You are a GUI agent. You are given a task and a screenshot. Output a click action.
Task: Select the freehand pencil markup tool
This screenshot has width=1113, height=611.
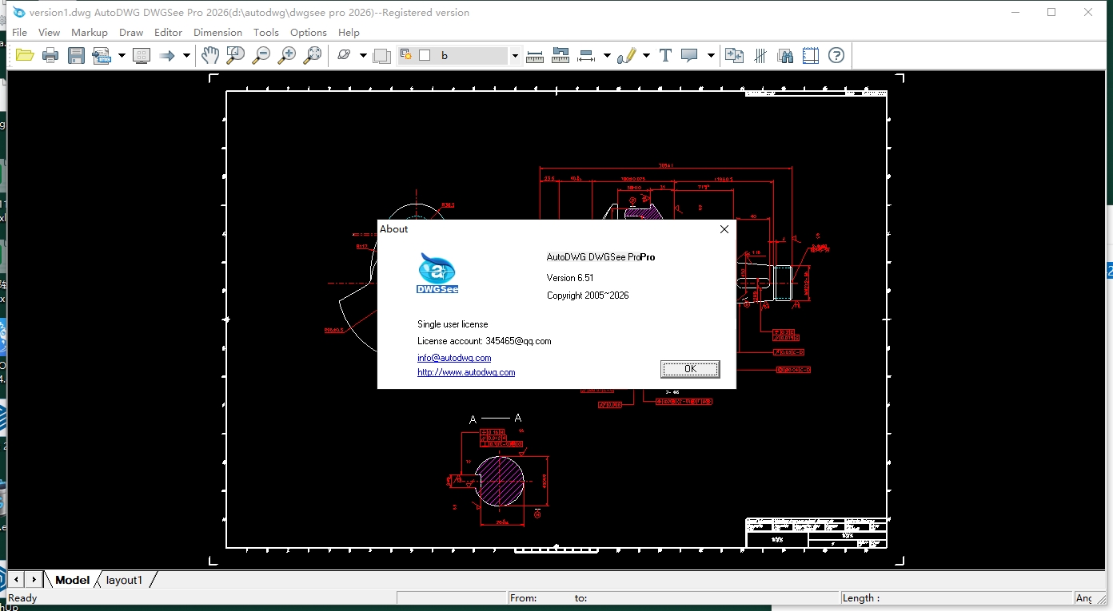[628, 54]
